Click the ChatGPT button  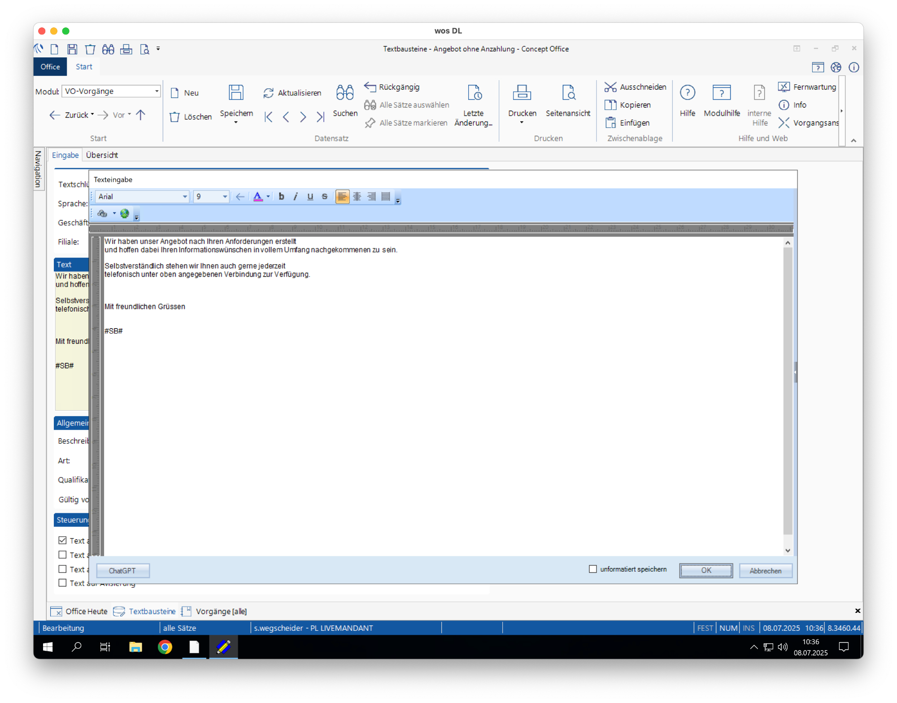[122, 571]
